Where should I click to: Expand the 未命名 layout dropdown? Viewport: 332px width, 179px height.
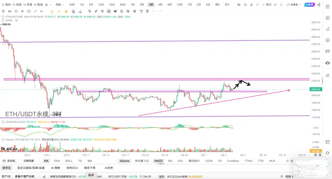[x=294, y=5]
